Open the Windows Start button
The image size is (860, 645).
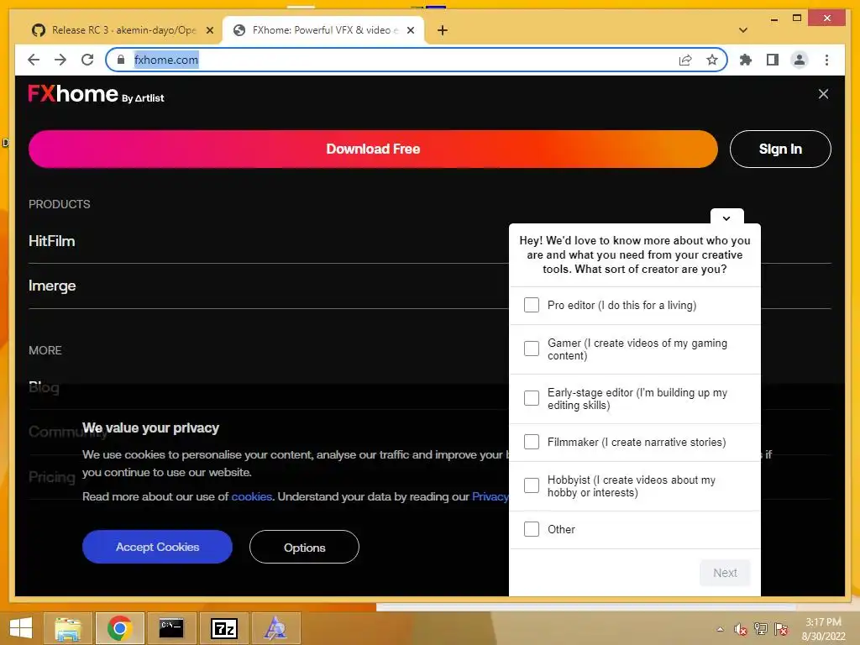click(21, 628)
